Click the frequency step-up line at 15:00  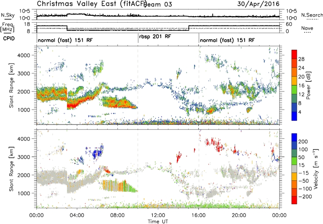point(189,28)
